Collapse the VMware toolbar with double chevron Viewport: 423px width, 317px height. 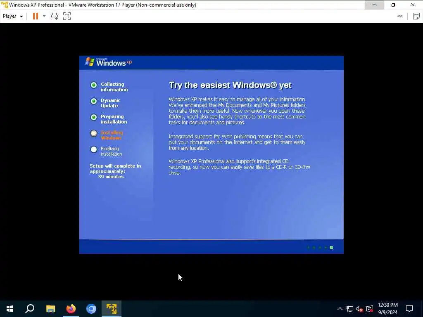(400, 16)
